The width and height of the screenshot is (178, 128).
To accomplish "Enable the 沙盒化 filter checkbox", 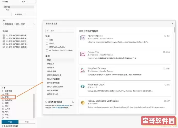I will coord(47,44).
